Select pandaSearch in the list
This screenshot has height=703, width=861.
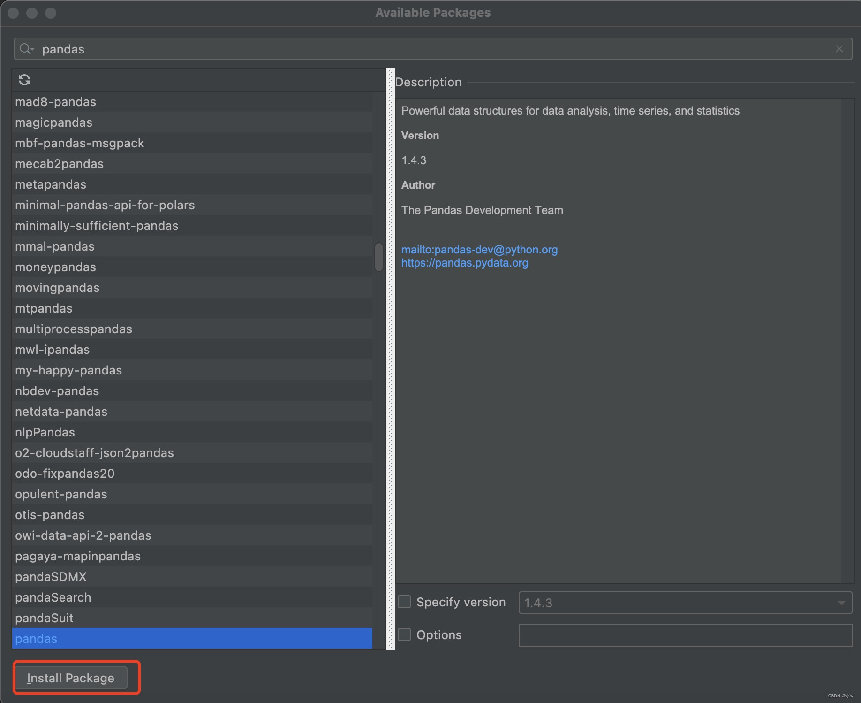pyautogui.click(x=192, y=597)
